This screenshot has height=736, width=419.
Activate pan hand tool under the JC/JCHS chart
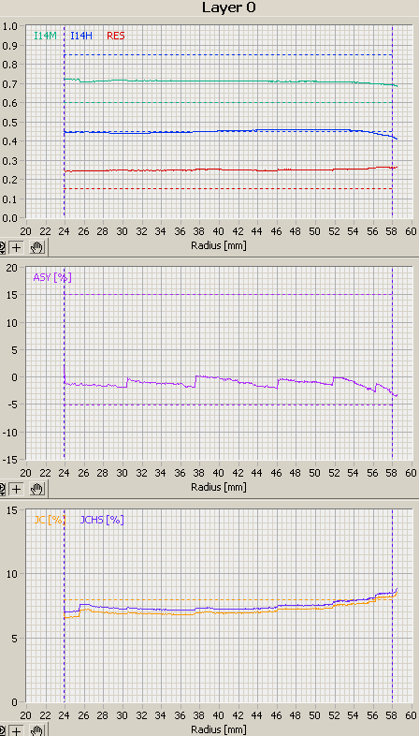(36, 730)
